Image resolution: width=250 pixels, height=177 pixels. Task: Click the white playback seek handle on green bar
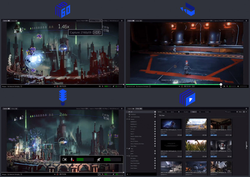point(221,85)
